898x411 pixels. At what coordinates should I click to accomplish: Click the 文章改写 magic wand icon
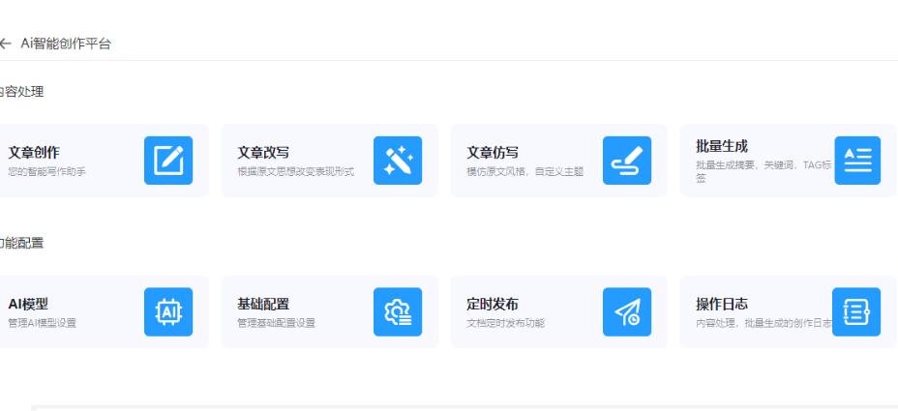[x=398, y=161]
